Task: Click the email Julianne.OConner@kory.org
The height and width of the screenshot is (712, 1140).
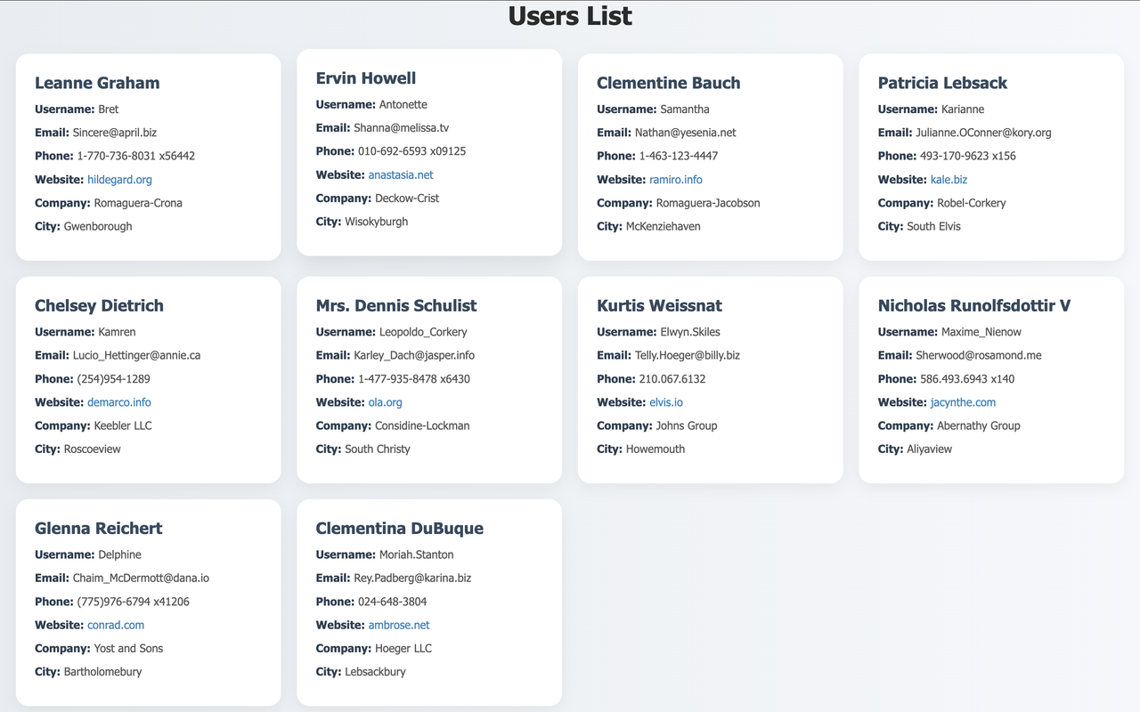Action: pyautogui.click(x=983, y=133)
